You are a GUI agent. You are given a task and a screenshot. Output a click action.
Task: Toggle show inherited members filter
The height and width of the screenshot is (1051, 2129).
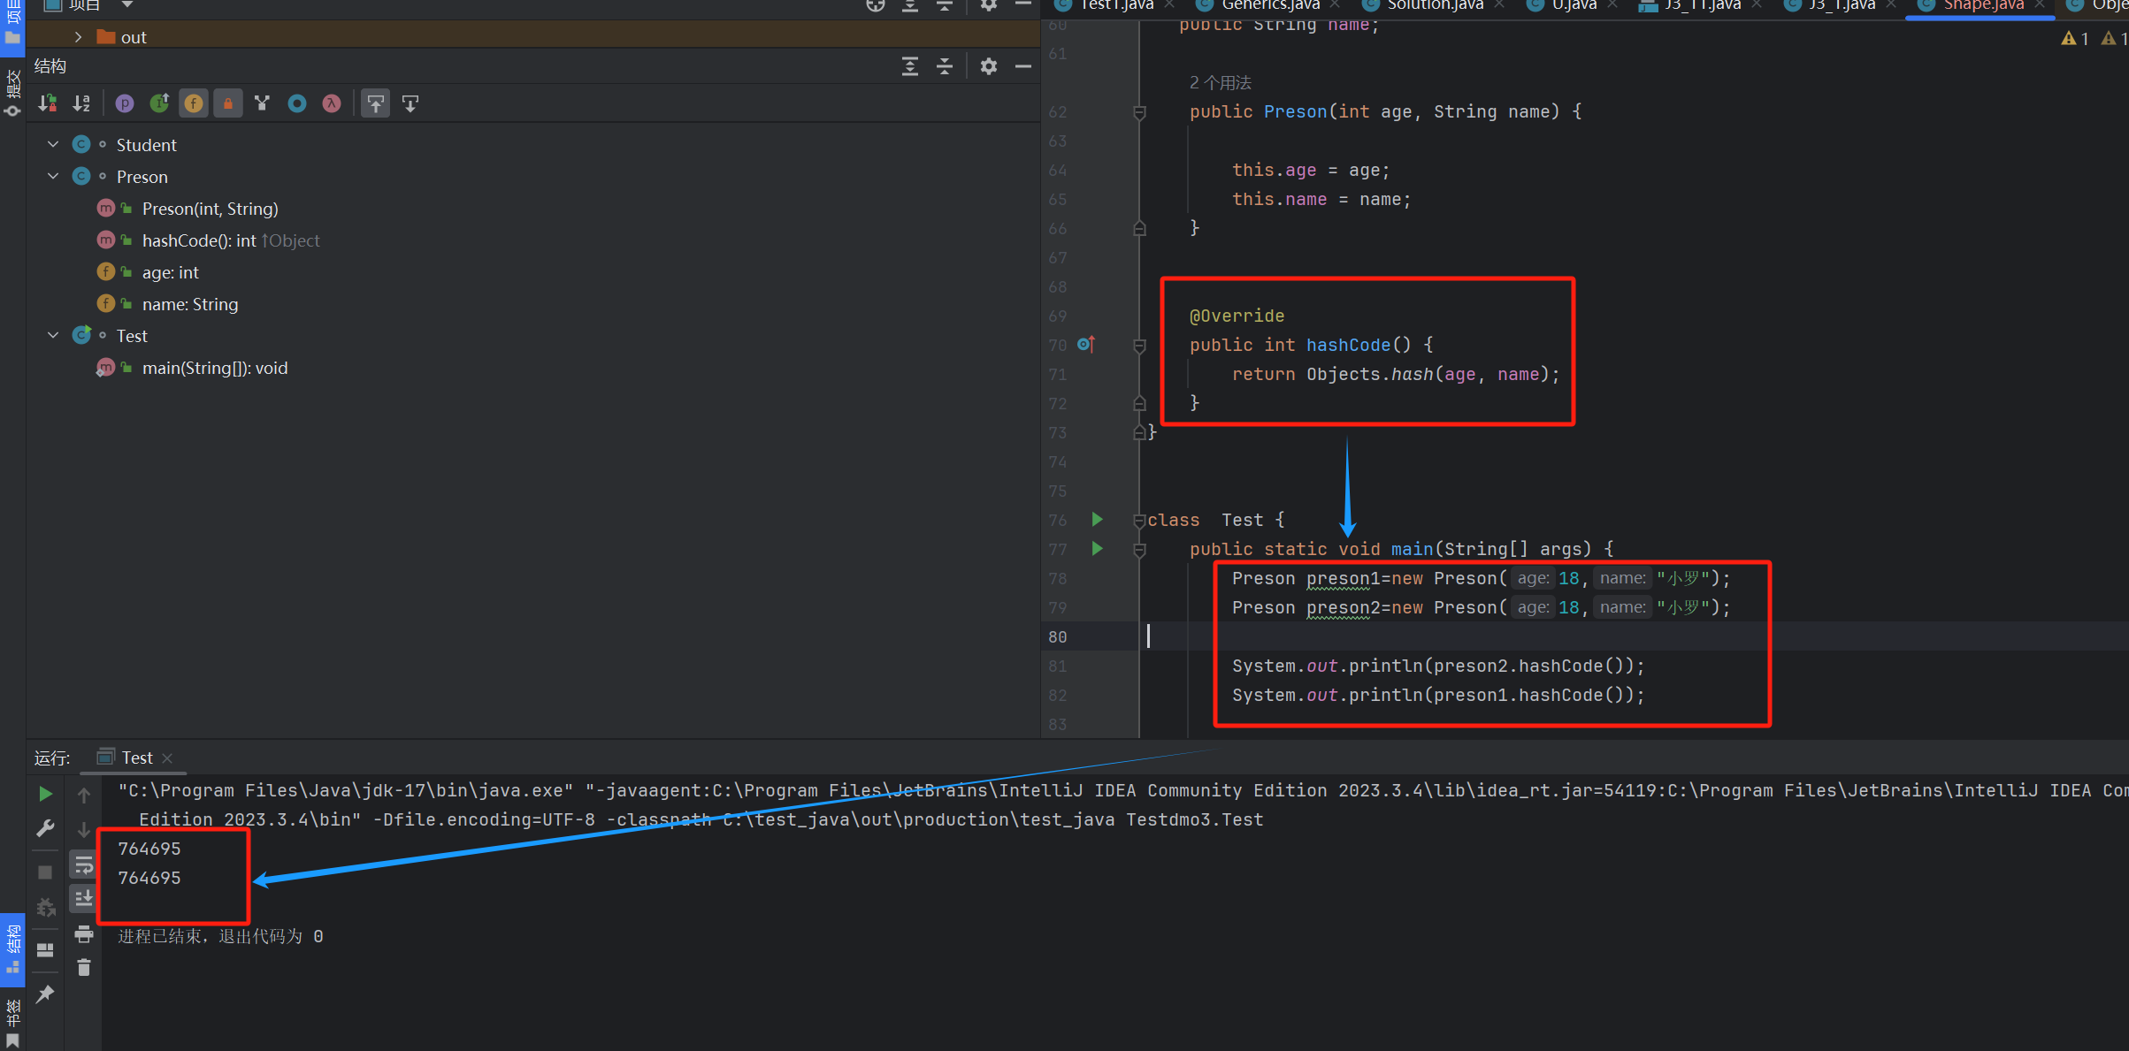[x=159, y=103]
